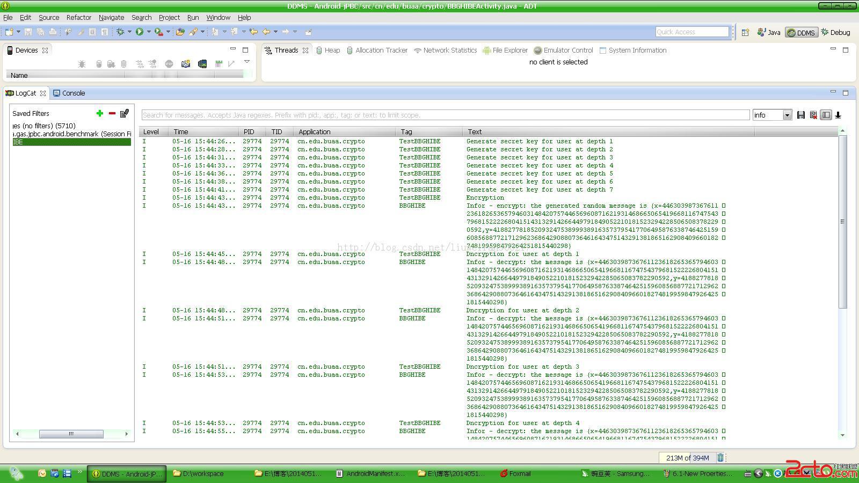Switch to the Debug perspective

(835, 32)
